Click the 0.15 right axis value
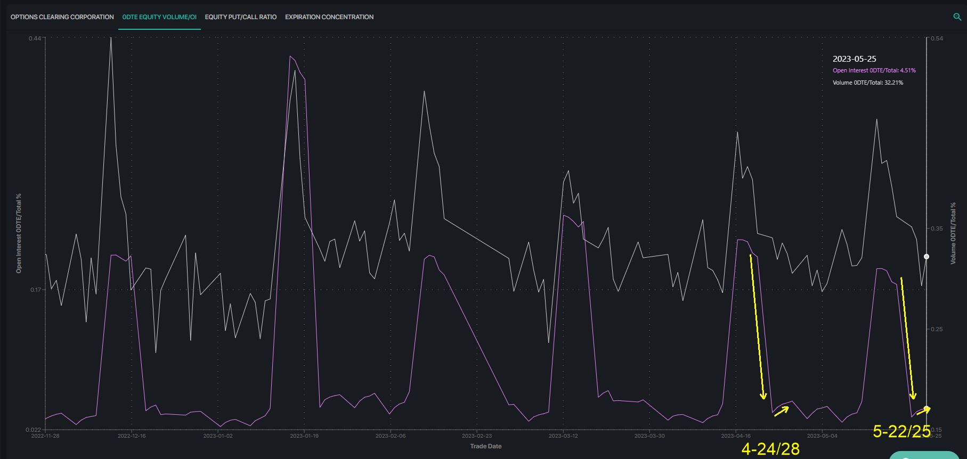Viewport: 967px width, 459px height. 937,430
